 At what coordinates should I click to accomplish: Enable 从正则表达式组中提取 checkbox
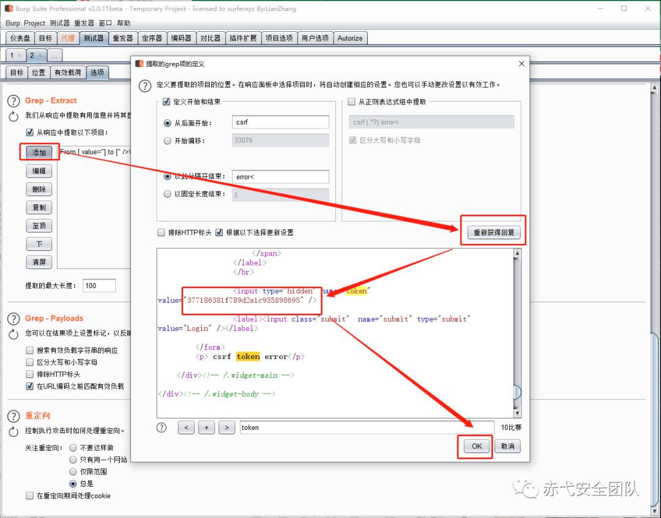click(x=351, y=102)
